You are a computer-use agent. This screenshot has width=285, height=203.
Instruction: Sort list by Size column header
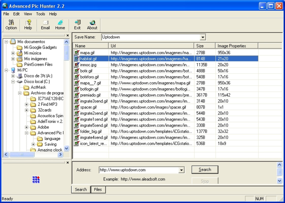[205, 46]
